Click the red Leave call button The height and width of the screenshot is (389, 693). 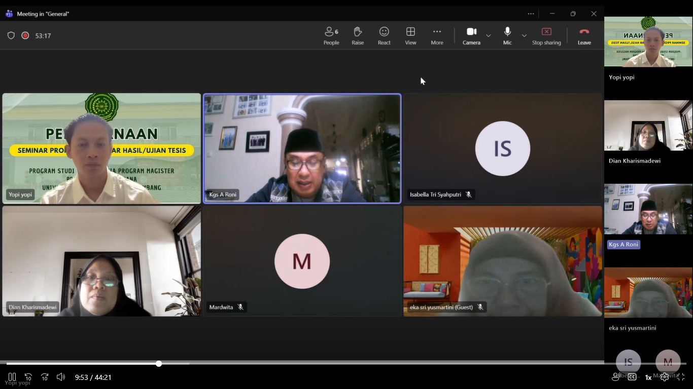tap(584, 35)
